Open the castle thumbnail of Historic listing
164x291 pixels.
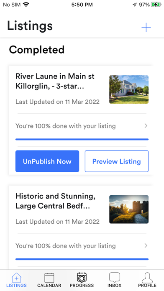point(129,209)
